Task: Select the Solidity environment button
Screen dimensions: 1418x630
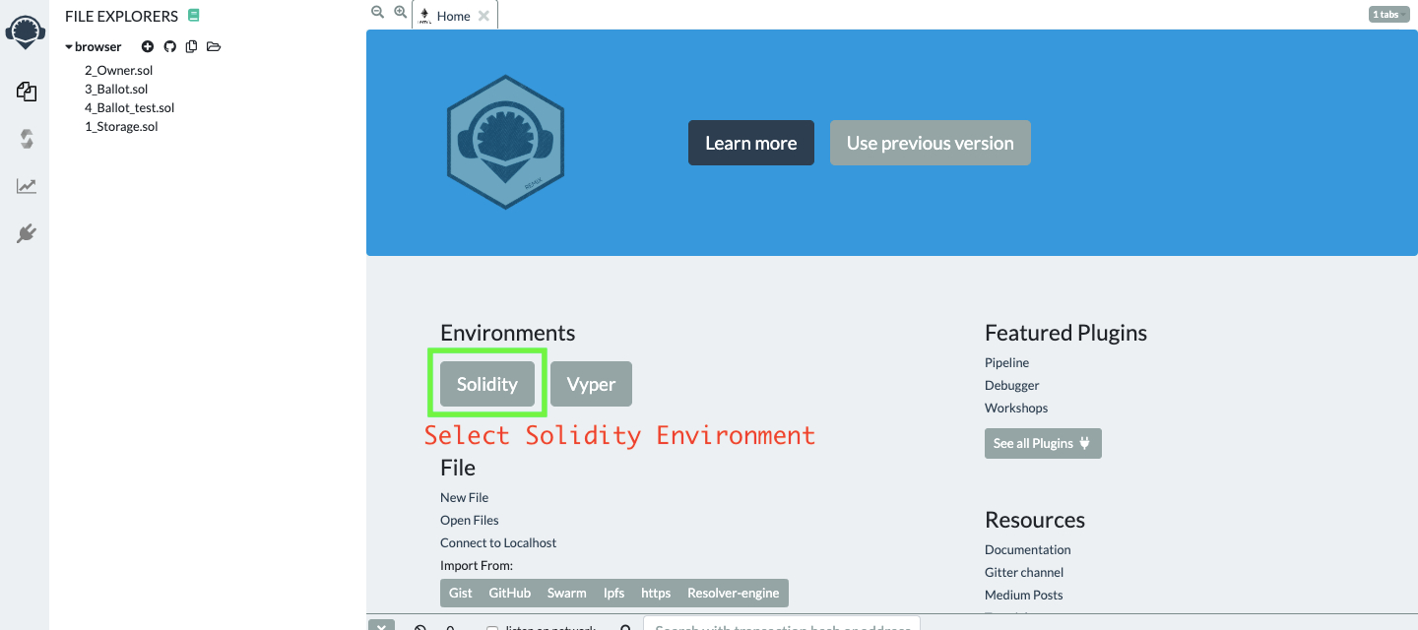Action: (487, 384)
